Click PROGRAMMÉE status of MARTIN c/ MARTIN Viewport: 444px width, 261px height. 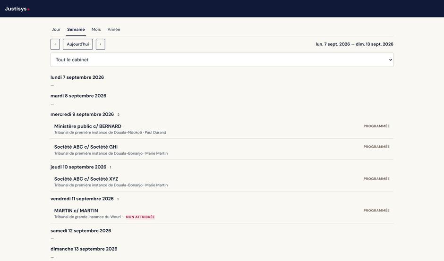point(376,210)
